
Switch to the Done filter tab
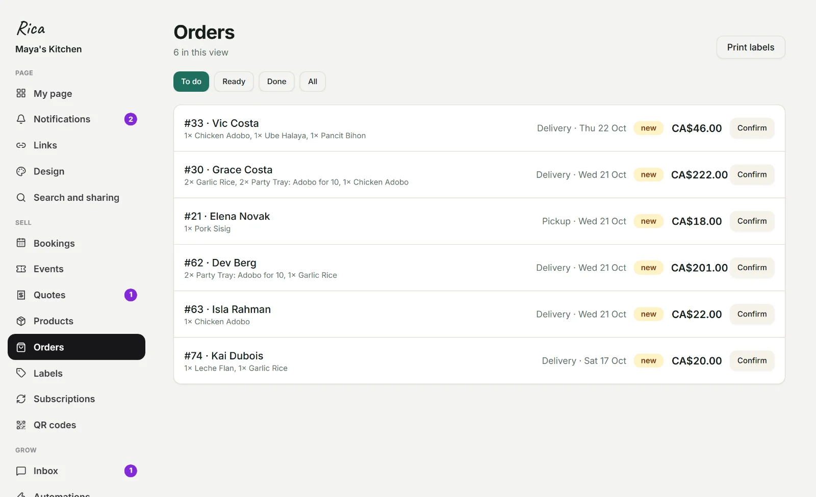[x=276, y=82]
